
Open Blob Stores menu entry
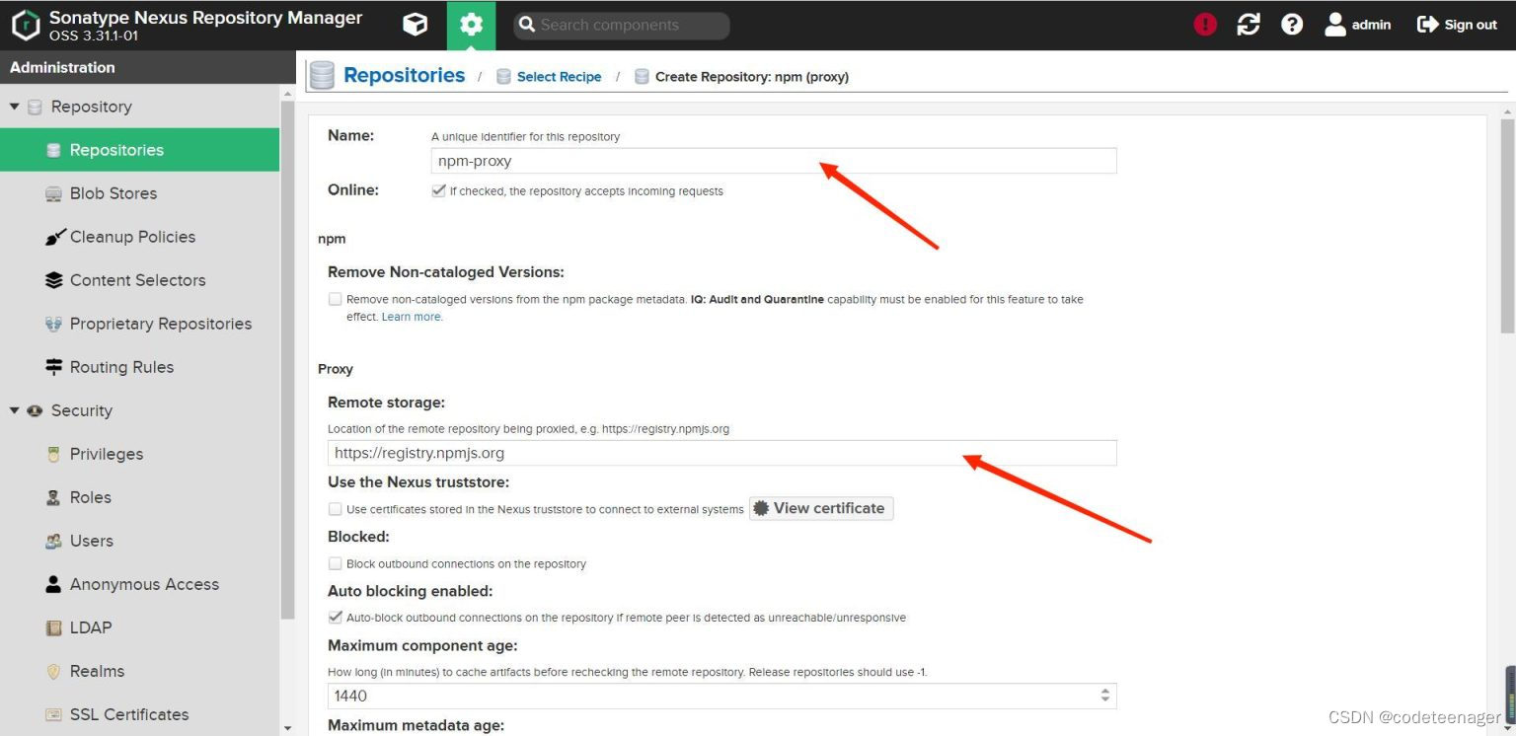140,193
